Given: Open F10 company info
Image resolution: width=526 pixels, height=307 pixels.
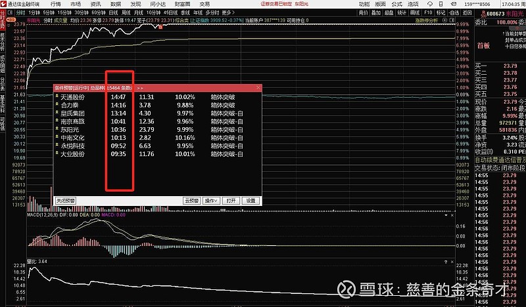Looking at the screenshot, I should [428, 12].
